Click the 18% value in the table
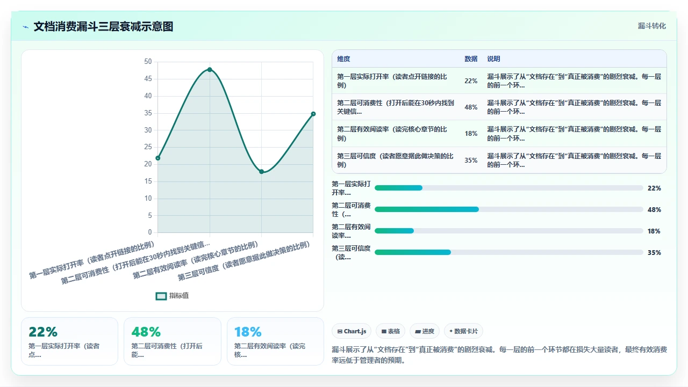 click(x=471, y=134)
